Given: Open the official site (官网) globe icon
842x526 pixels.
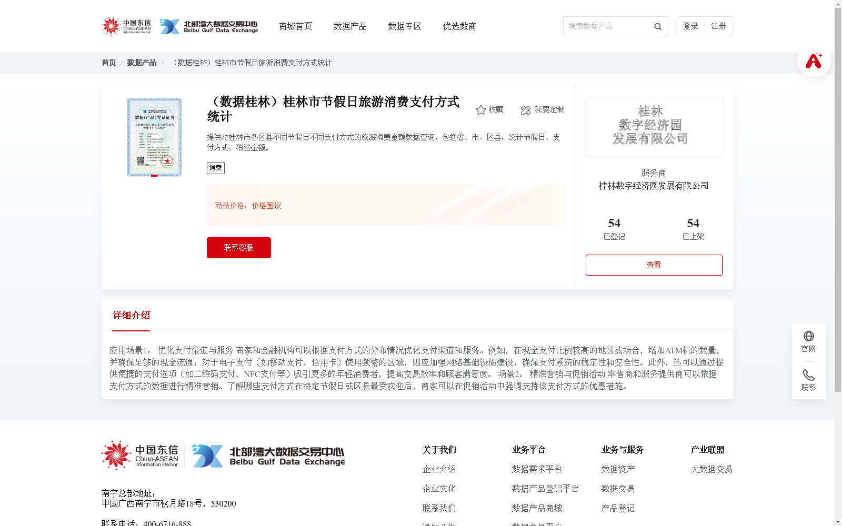Looking at the screenshot, I should [x=808, y=336].
